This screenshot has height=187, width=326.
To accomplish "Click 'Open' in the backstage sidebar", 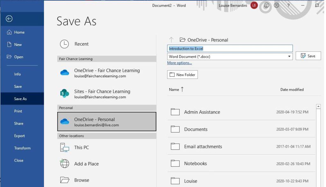I will [x=19, y=57].
